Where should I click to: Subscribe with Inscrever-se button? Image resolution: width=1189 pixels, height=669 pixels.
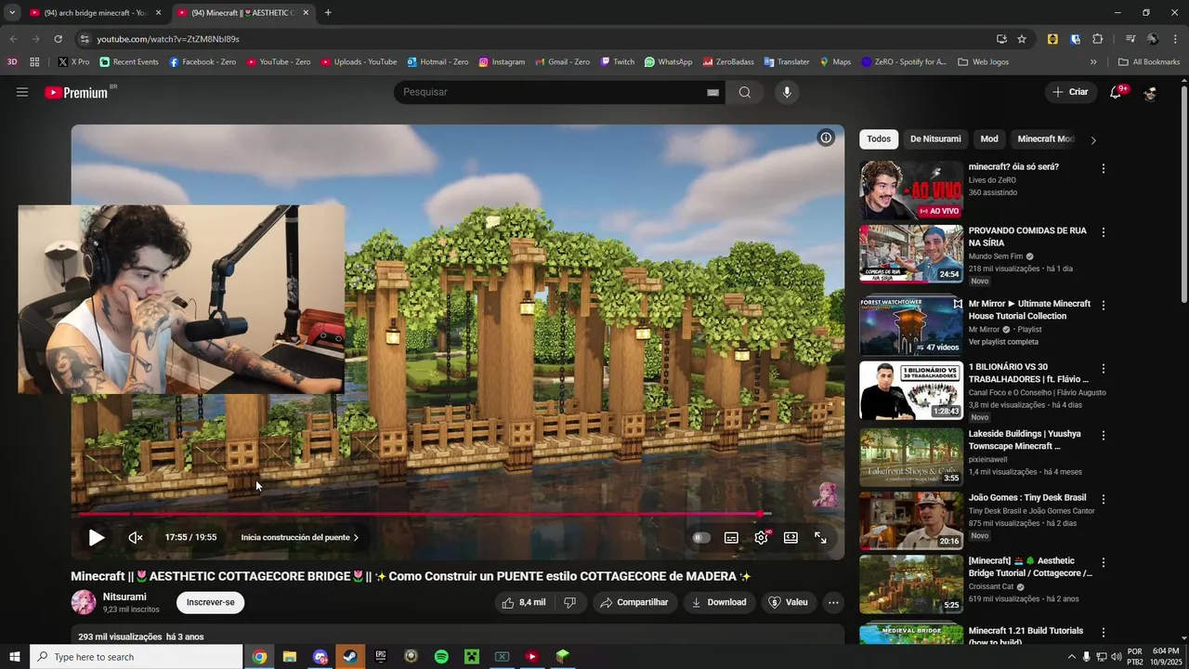210,602
